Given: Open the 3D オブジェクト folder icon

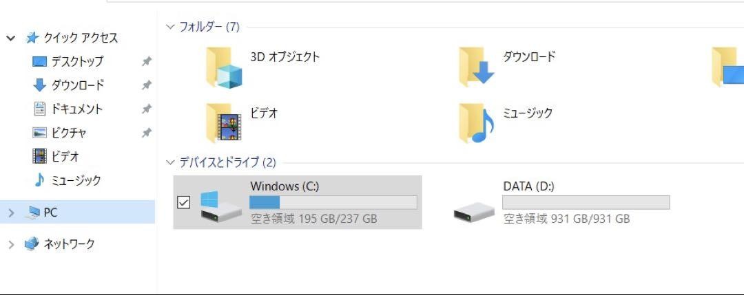Looking at the screenshot, I should 224,67.
